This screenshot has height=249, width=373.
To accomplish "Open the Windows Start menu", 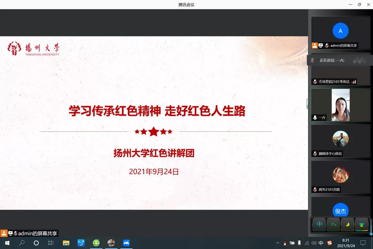I will 7,243.
